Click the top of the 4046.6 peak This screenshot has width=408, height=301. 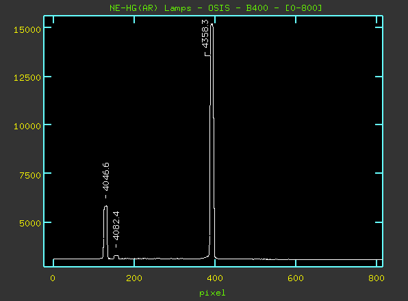click(105, 206)
